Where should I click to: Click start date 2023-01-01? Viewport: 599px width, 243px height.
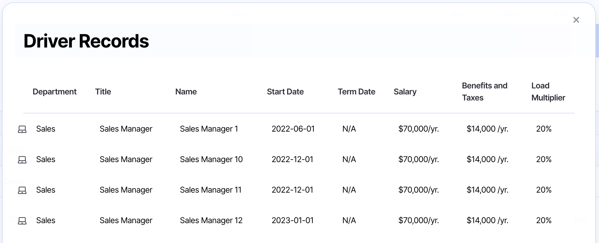pos(292,220)
